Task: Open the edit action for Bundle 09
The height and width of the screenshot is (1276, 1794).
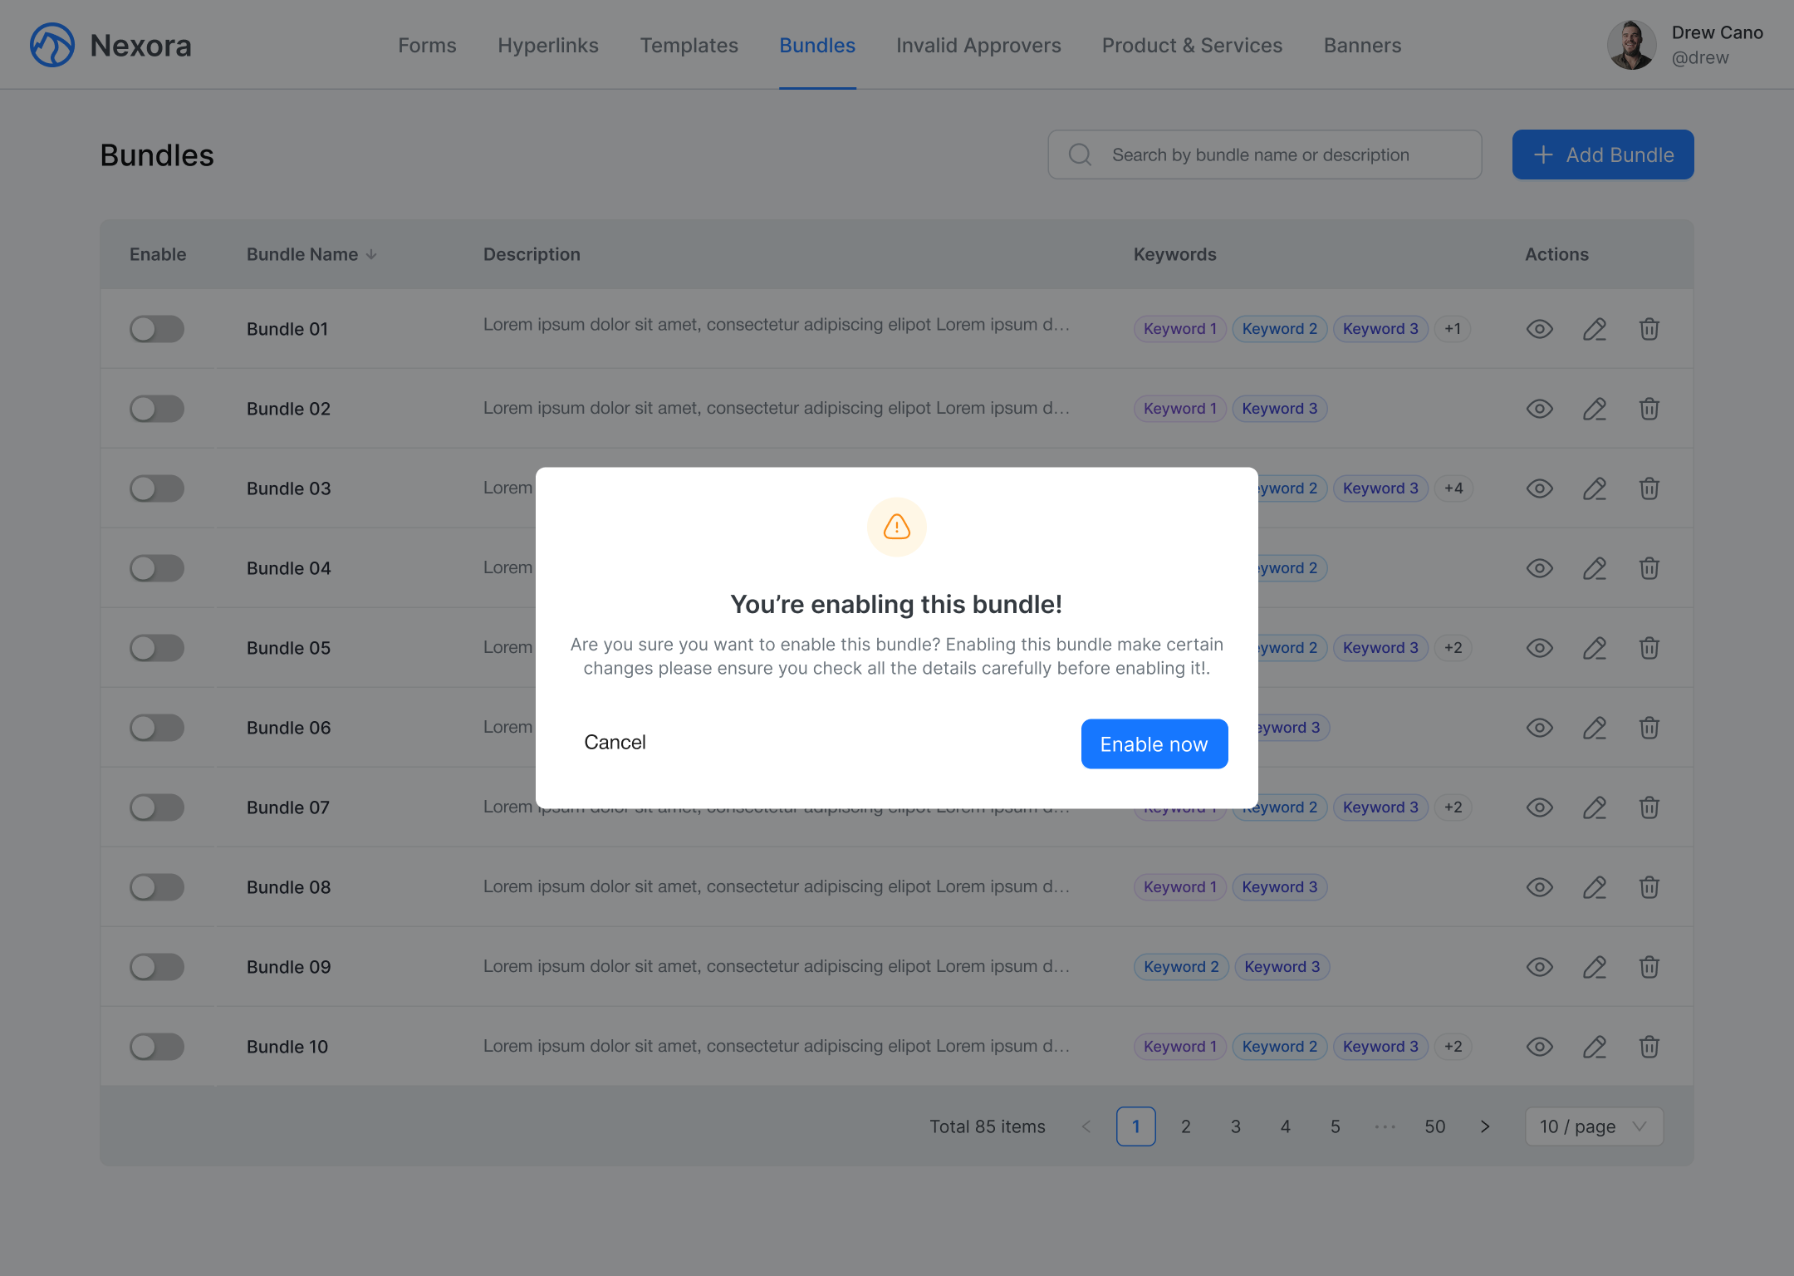Action: (x=1595, y=967)
